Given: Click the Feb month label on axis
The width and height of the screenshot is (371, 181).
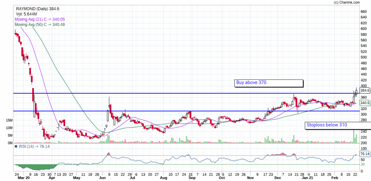Looking at the screenshot, I should [334, 178].
